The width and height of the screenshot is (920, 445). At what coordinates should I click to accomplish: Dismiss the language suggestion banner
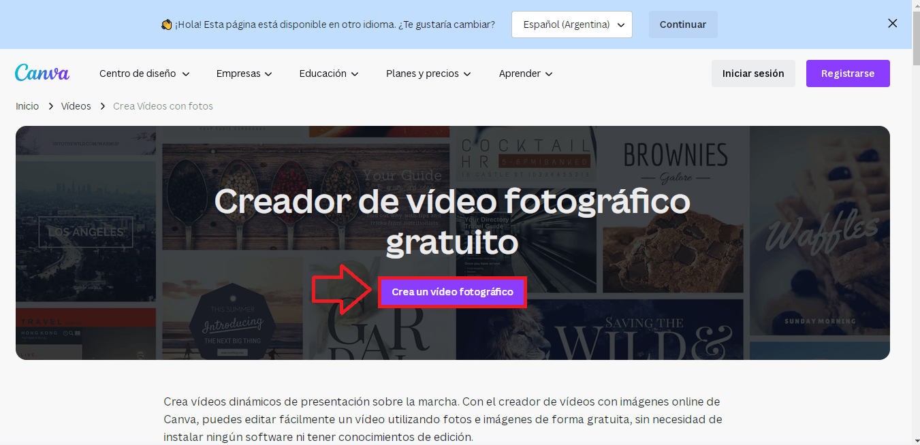(892, 23)
